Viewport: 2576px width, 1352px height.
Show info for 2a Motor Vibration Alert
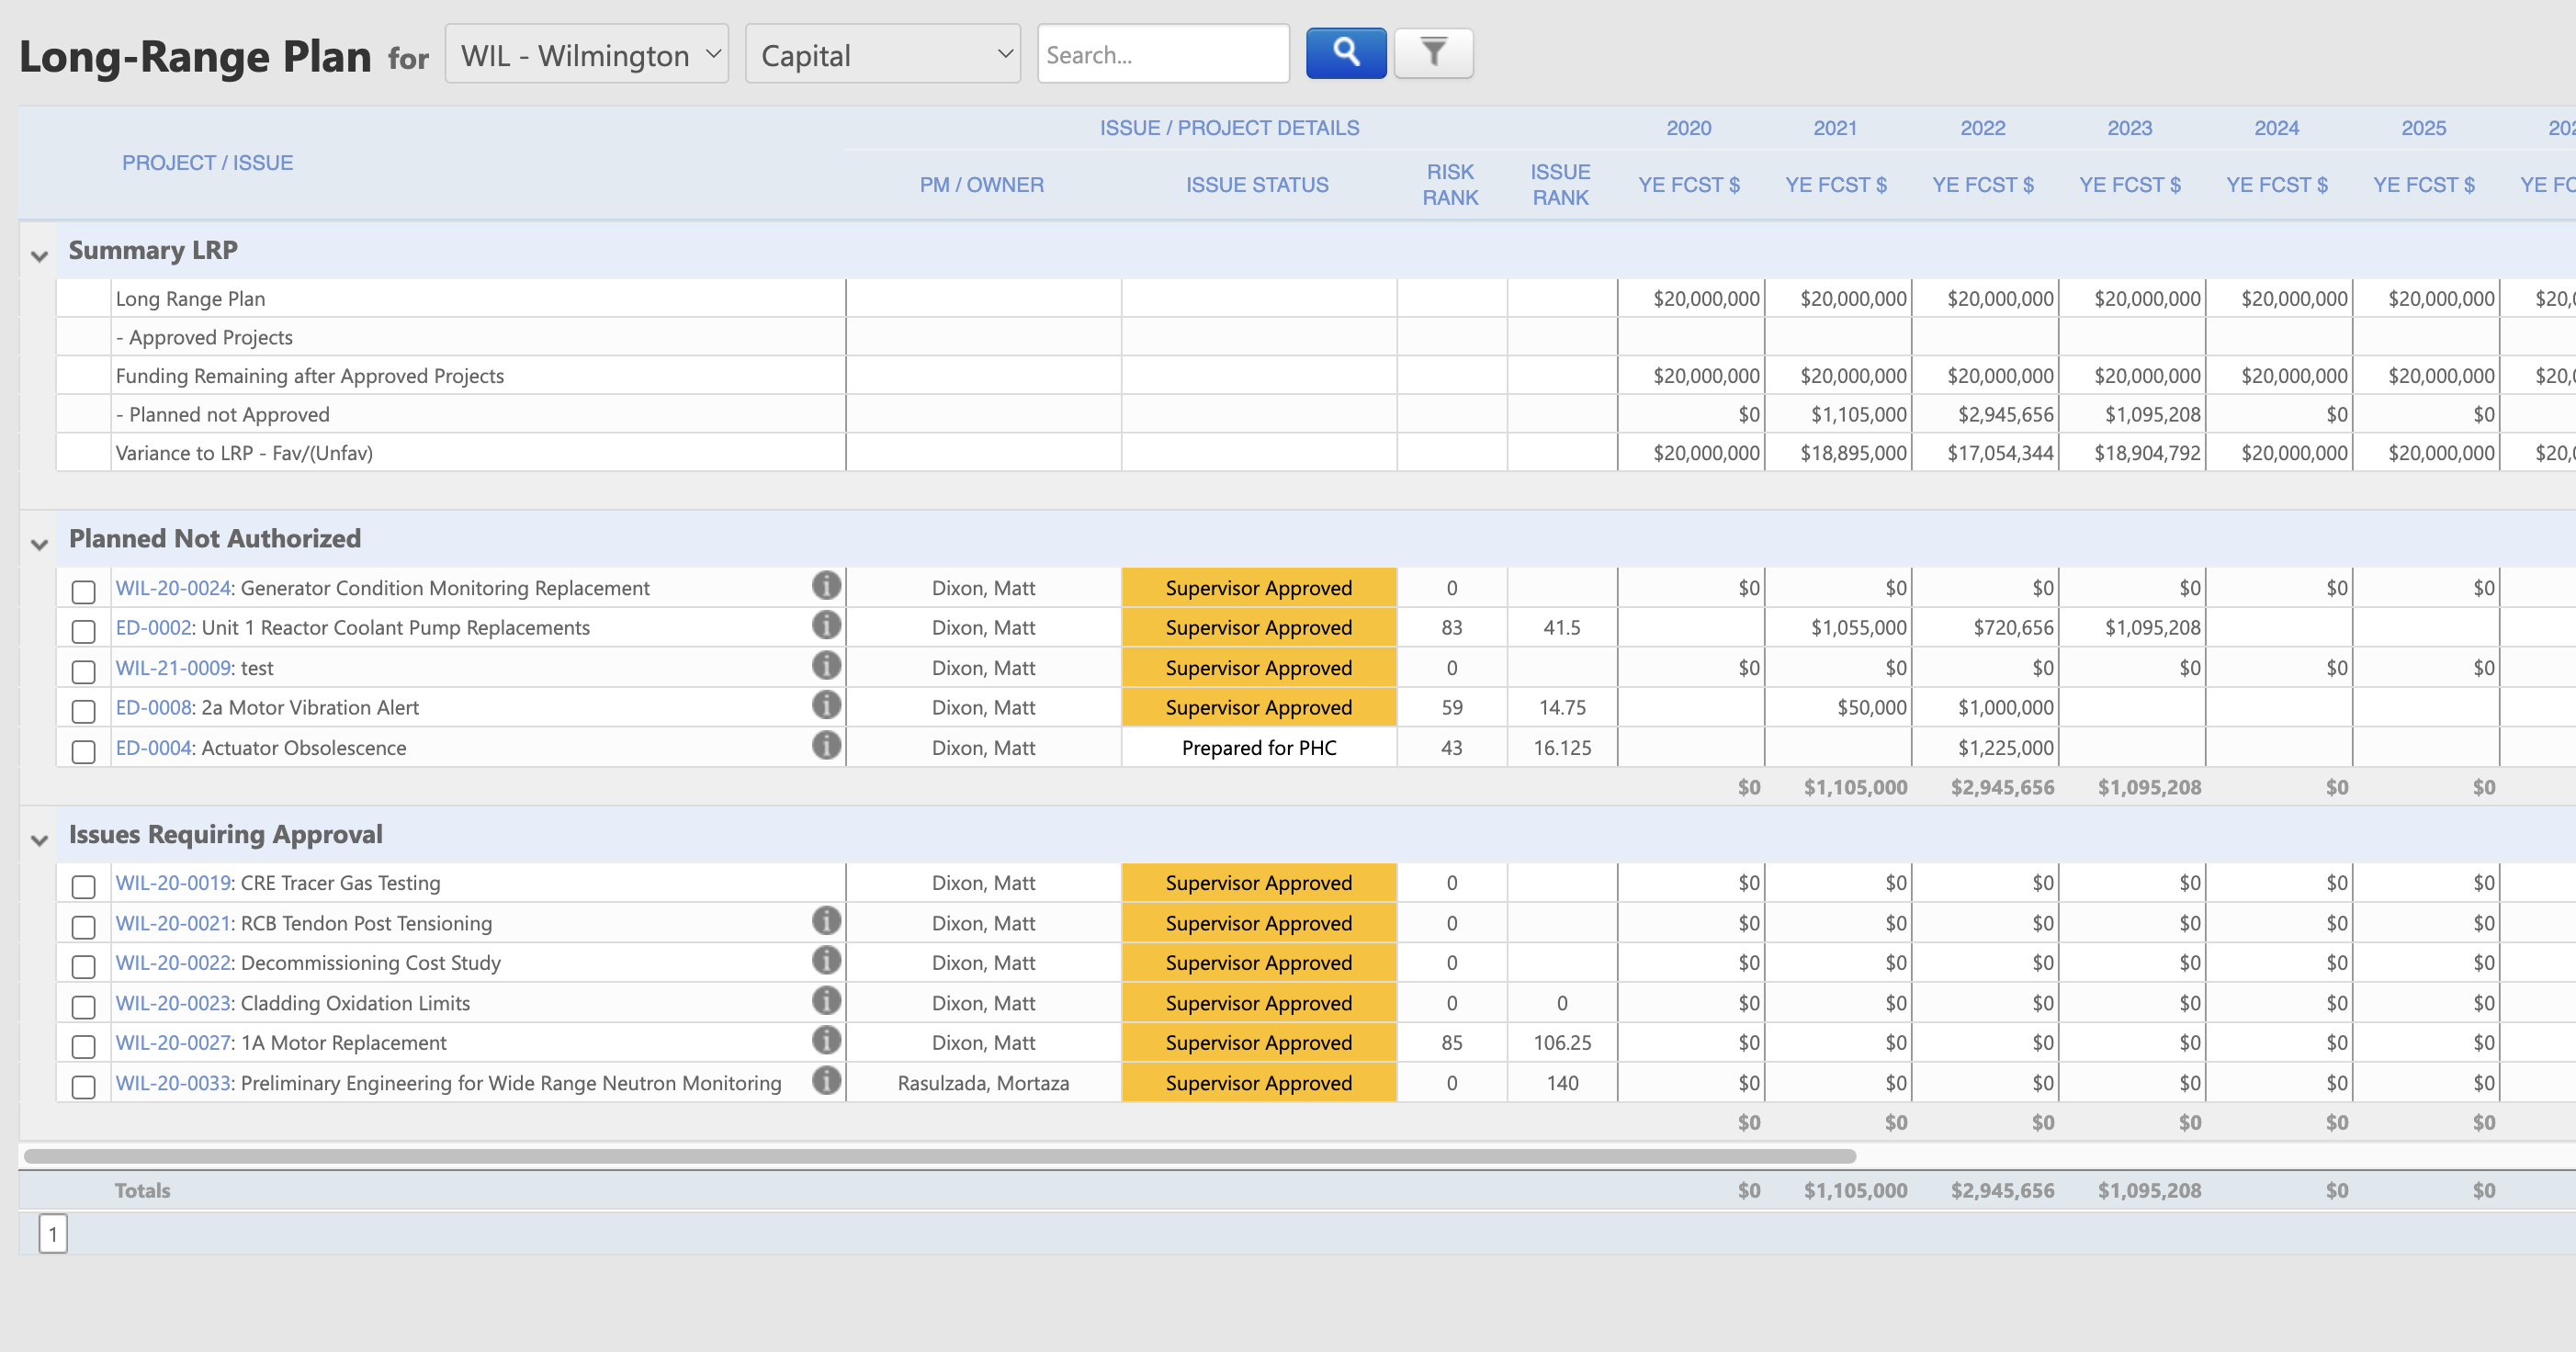826,706
